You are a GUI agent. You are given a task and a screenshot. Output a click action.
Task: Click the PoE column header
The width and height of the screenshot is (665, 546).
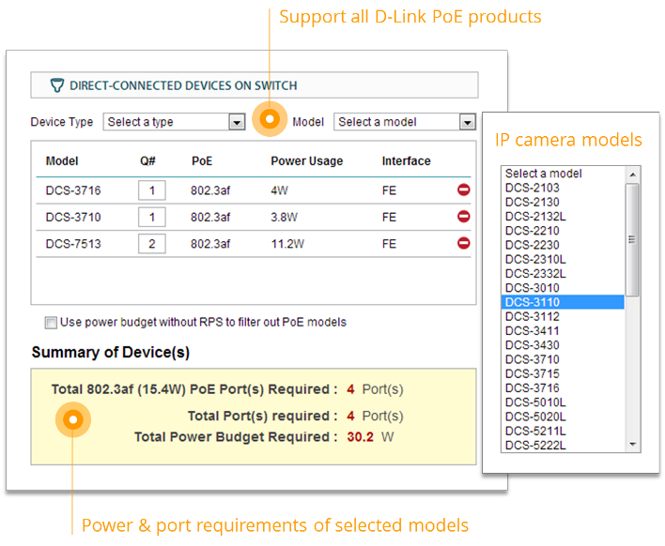coord(202,161)
